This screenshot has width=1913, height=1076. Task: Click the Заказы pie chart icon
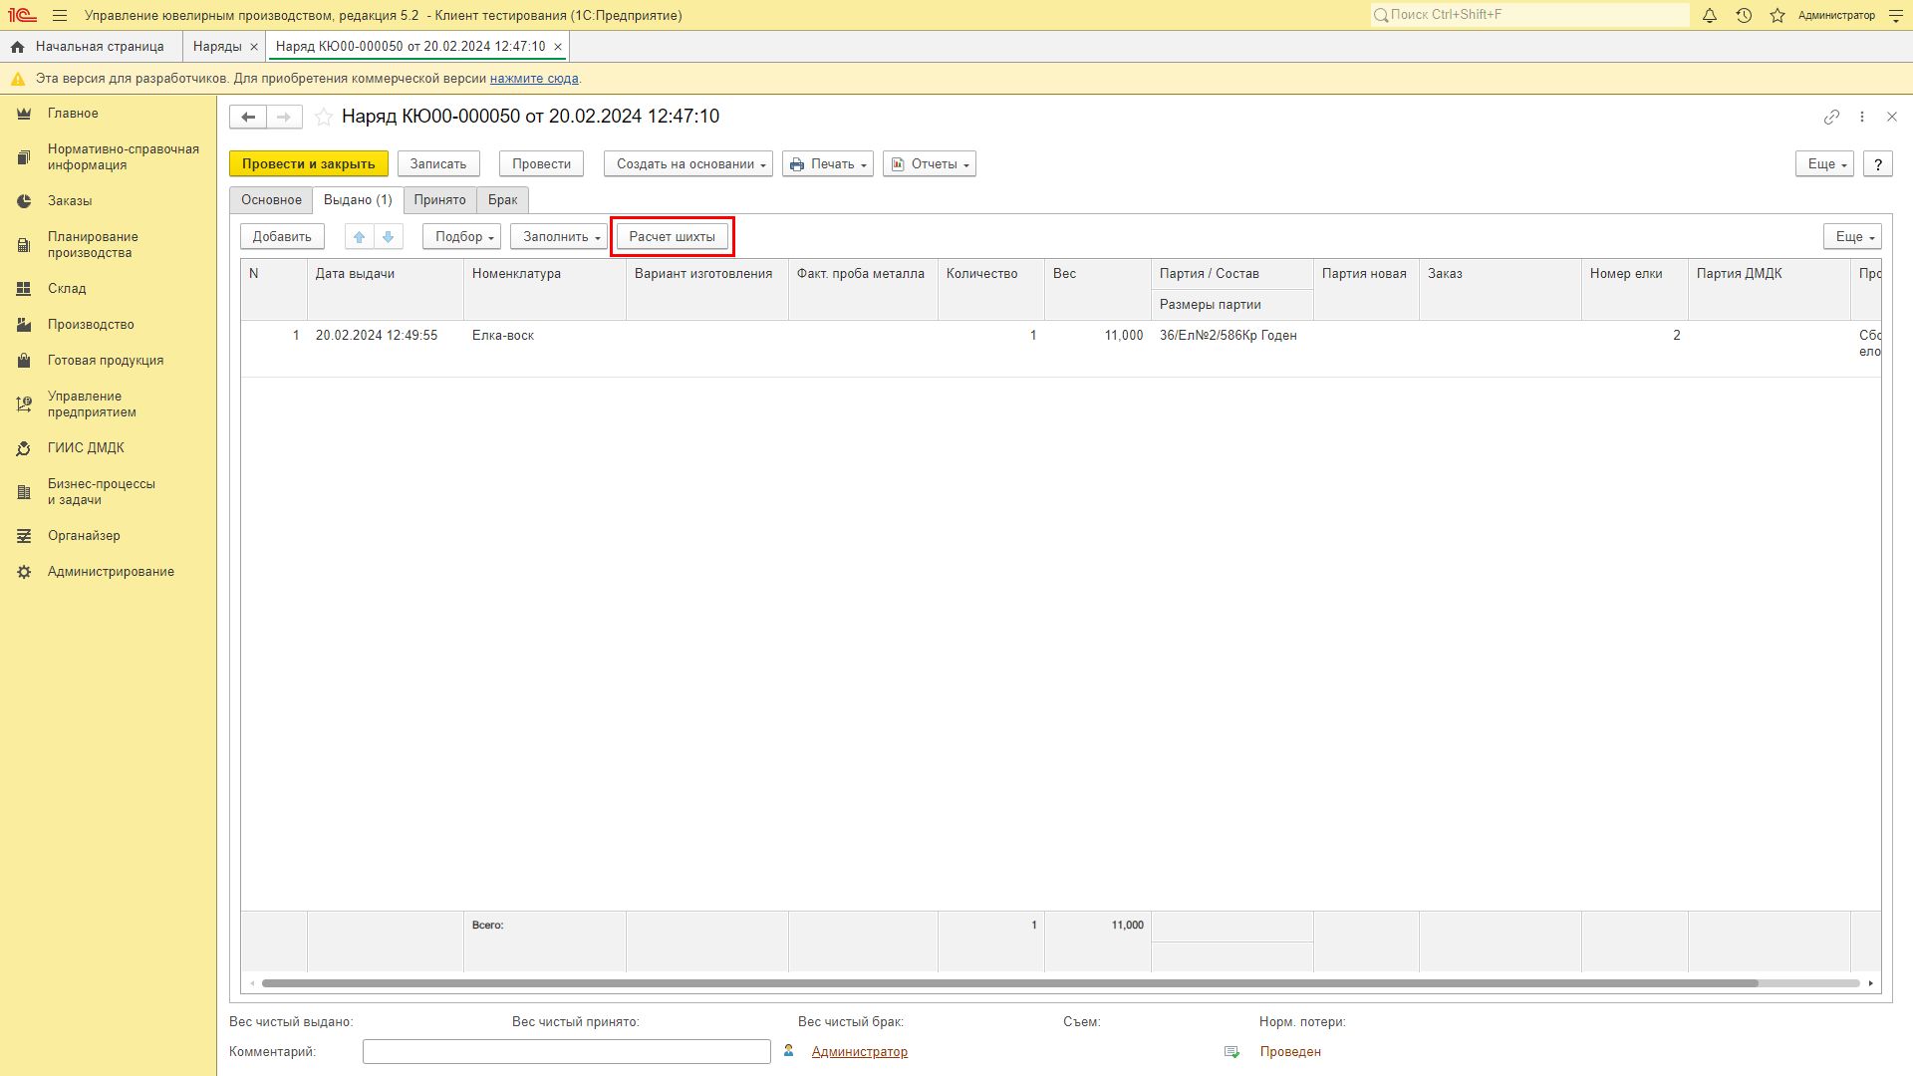(x=24, y=201)
